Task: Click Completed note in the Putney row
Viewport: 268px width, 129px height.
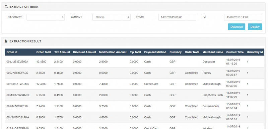Action: [x=191, y=73]
